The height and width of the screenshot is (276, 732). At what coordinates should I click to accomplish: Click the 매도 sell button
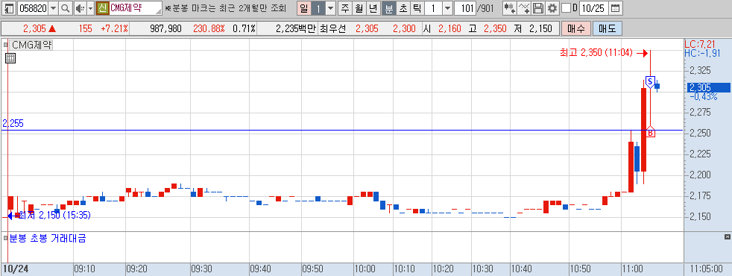point(608,28)
